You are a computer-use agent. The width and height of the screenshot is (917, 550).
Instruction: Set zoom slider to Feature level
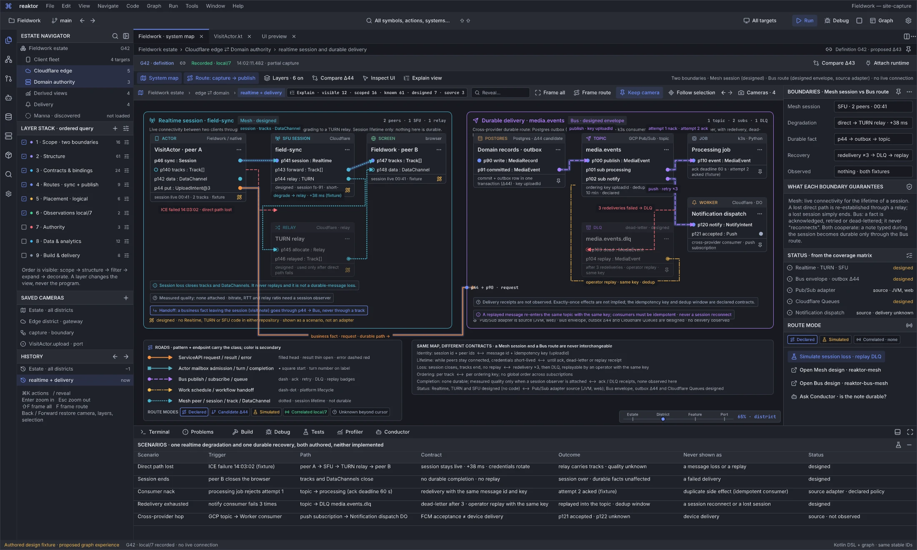(695, 419)
